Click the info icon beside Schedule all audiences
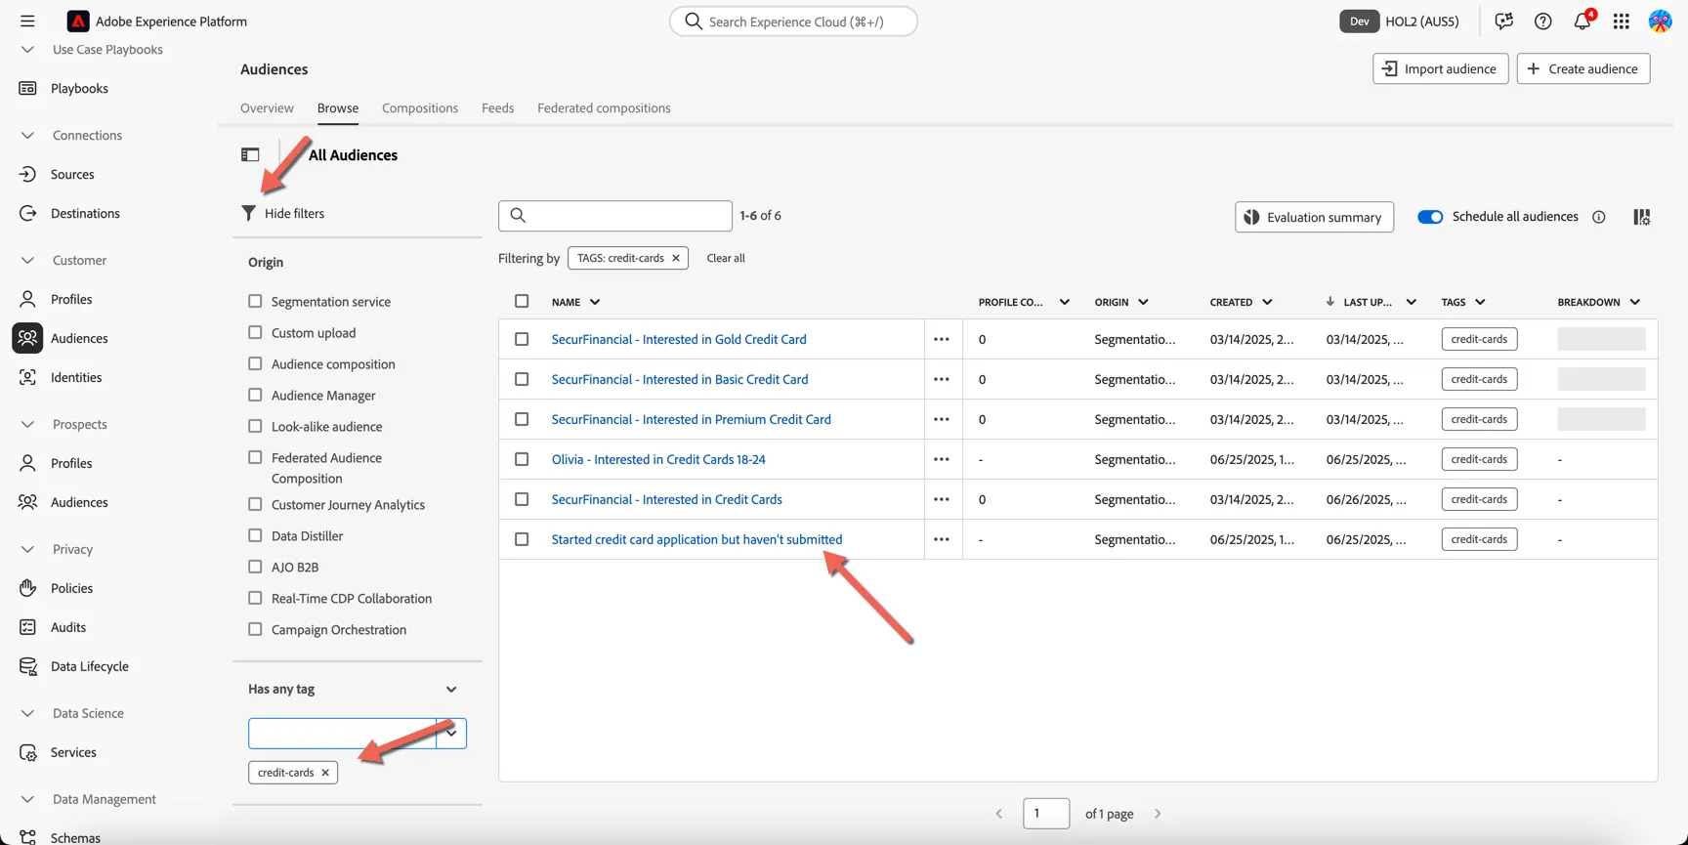Viewport: 1688px width, 845px height. point(1599,217)
